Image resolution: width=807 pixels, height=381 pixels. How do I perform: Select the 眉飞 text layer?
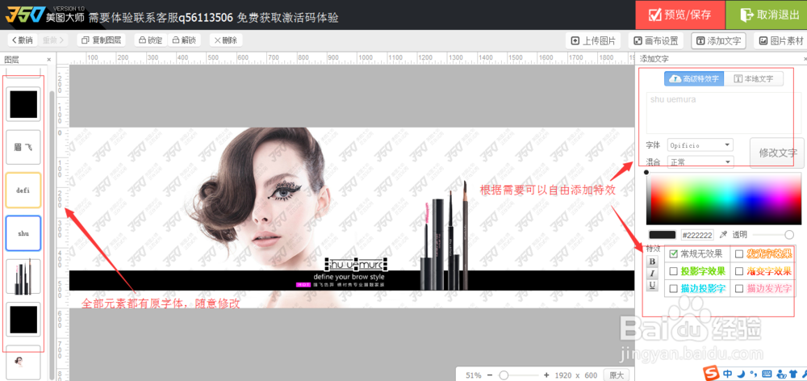tap(23, 147)
